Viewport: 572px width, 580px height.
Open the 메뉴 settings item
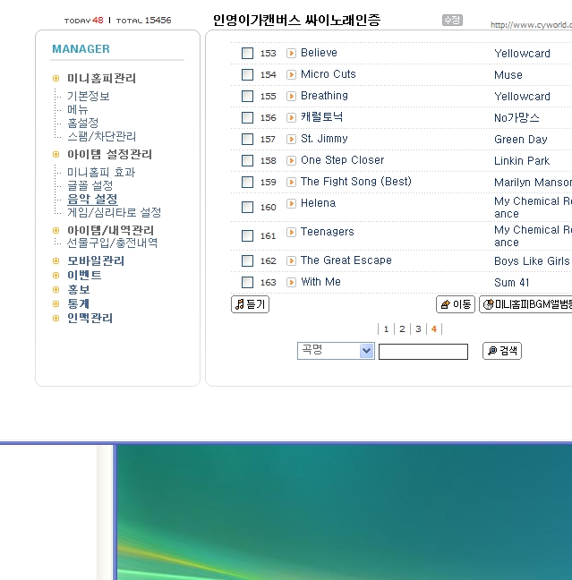[x=78, y=109]
